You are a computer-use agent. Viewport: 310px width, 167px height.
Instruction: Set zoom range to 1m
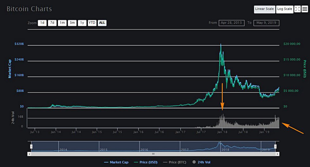coord(62,23)
